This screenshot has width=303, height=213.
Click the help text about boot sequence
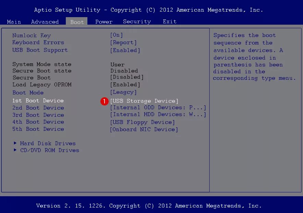point(254,57)
